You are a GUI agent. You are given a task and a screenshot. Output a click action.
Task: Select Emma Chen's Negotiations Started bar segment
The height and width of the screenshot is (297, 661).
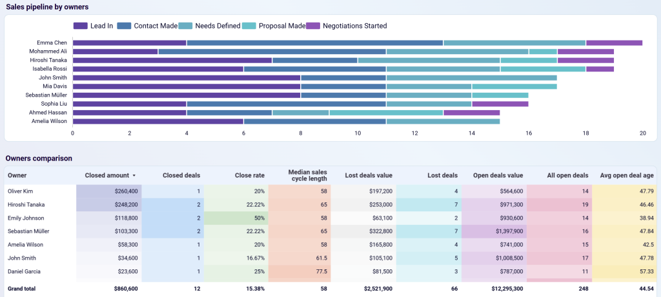coord(614,43)
